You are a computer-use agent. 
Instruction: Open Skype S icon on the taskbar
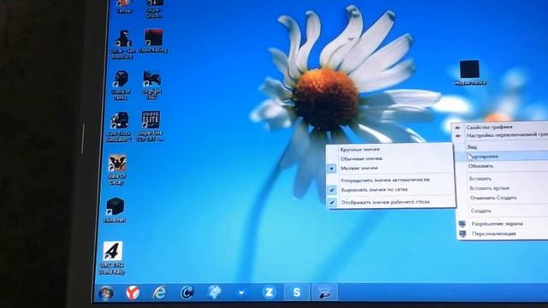tap(297, 292)
